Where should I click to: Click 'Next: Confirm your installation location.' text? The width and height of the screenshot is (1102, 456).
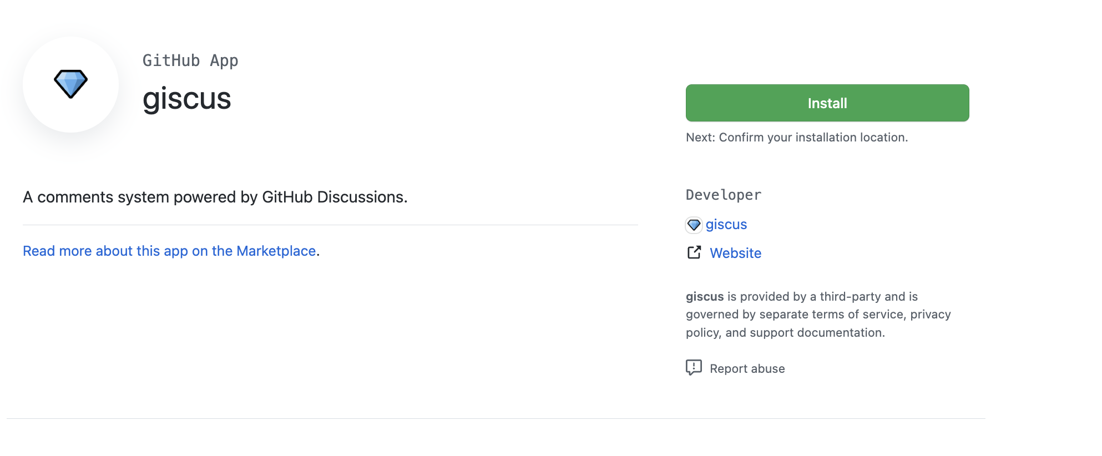click(x=797, y=137)
